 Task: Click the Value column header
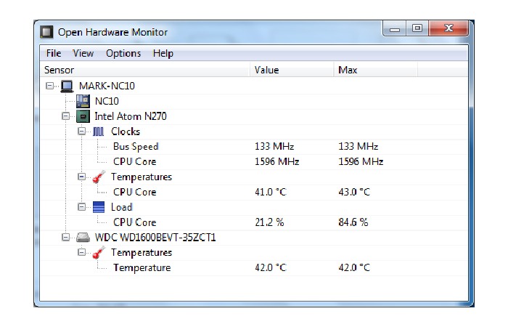coord(292,70)
